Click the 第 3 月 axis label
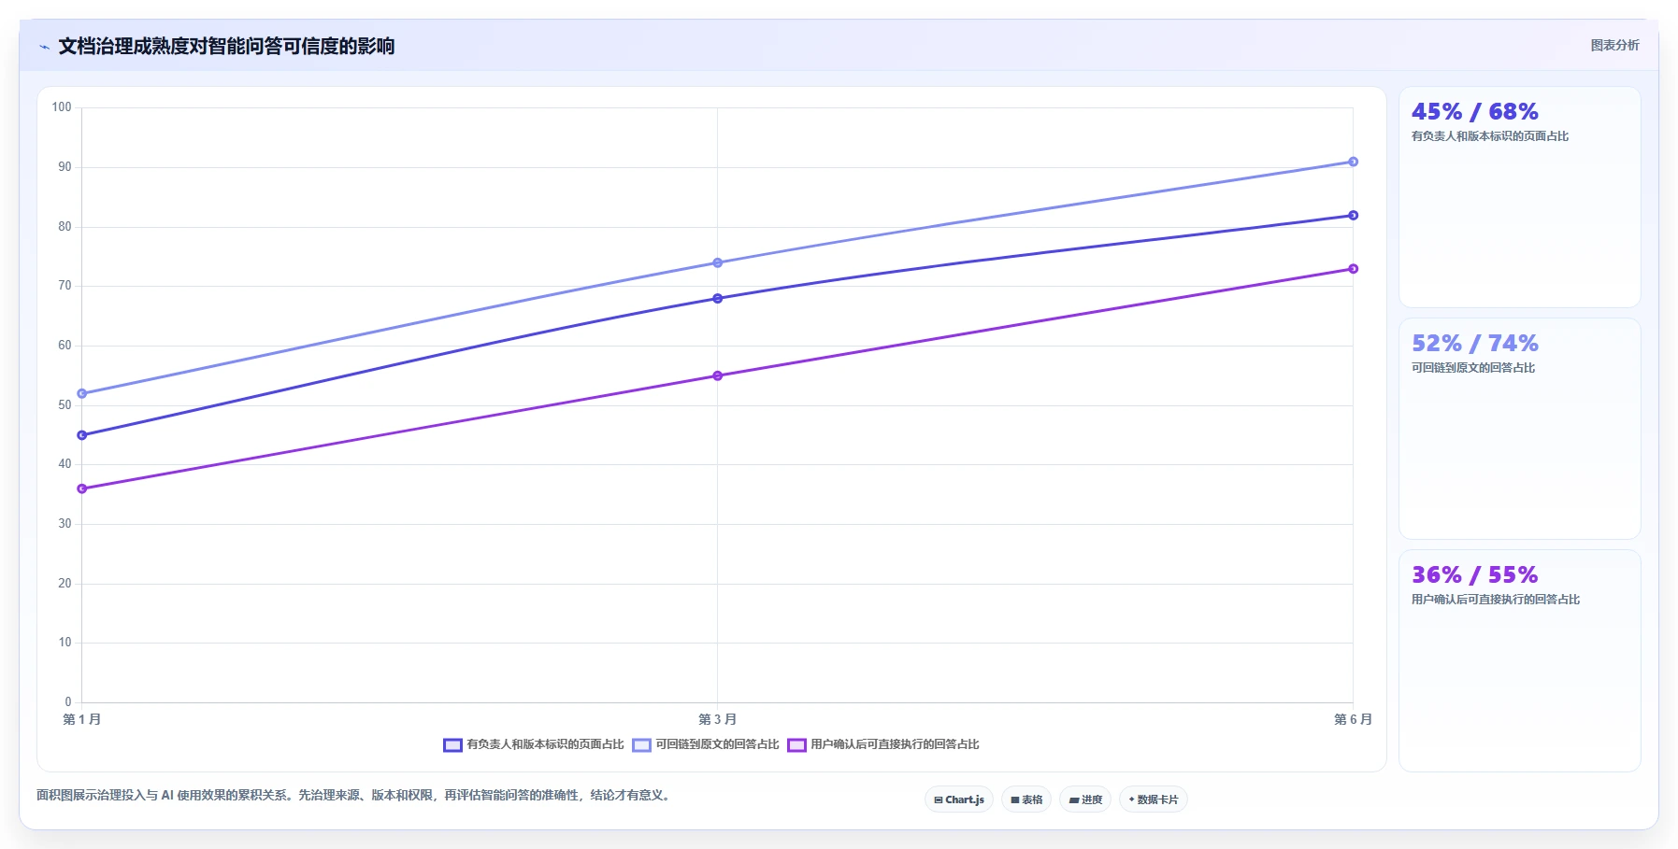 tap(717, 719)
